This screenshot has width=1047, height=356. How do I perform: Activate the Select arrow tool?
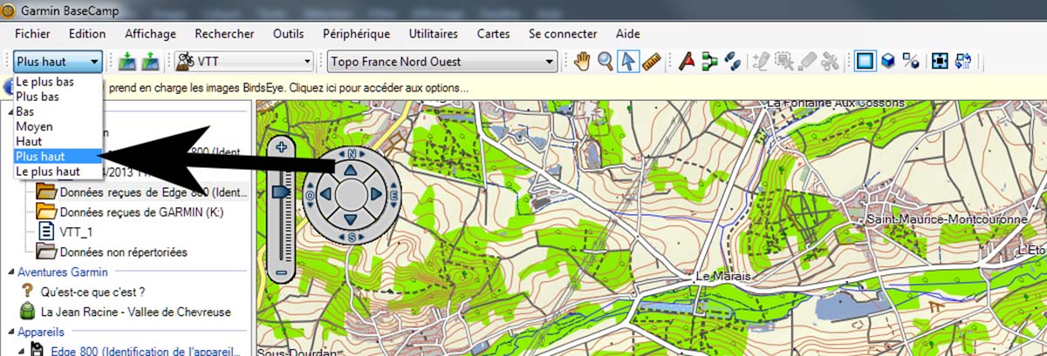click(627, 62)
